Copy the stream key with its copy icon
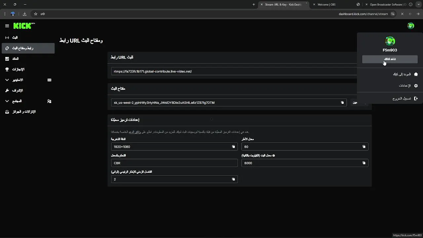Image resolution: width=423 pixels, height=238 pixels. point(342,102)
